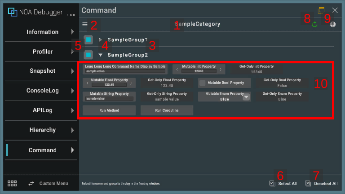Open the info icon in header
The width and height of the screenshot is (345, 194).
333,24
